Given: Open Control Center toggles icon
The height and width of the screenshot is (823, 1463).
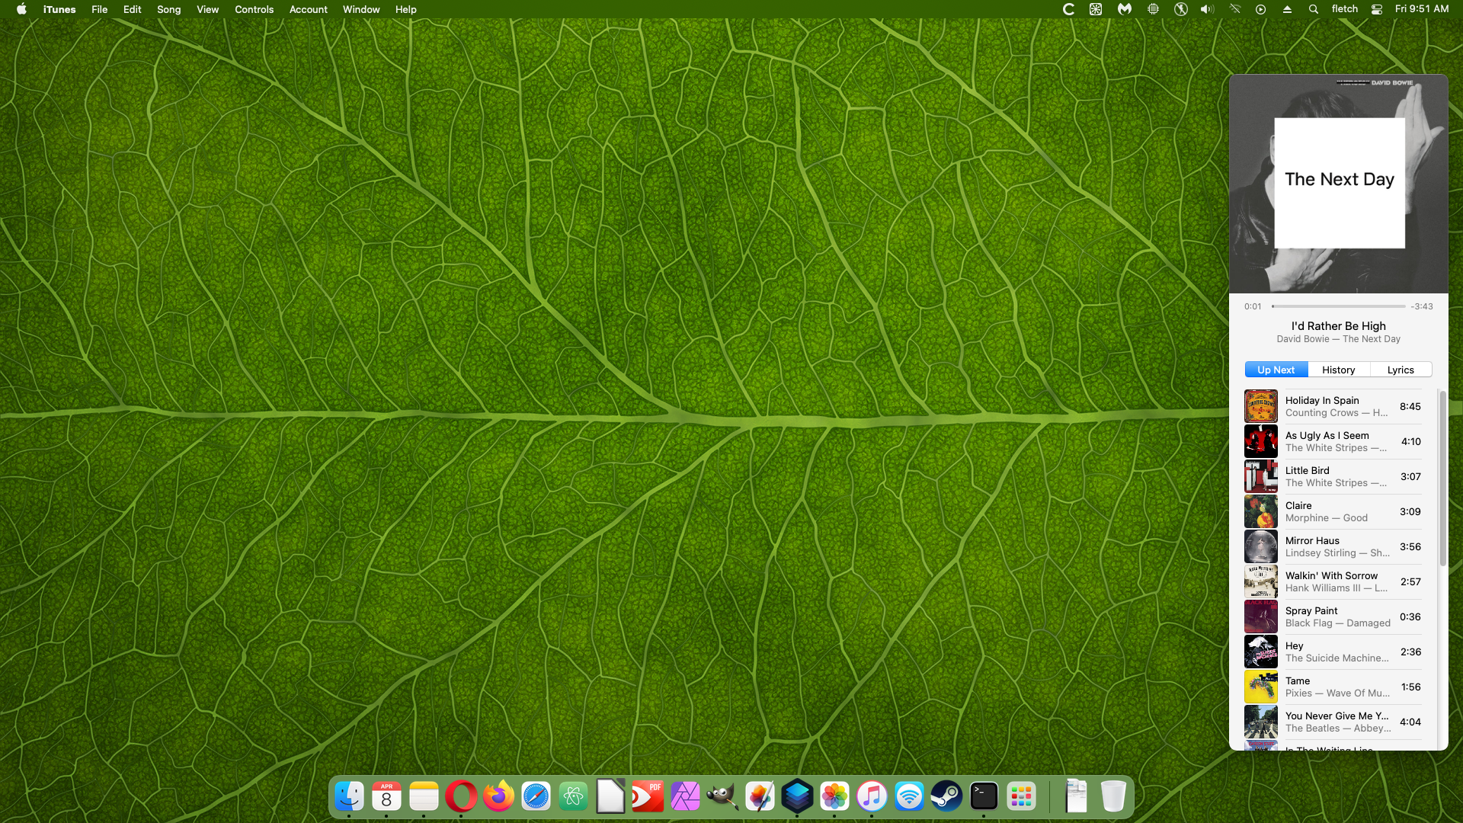Looking at the screenshot, I should pyautogui.click(x=1376, y=9).
